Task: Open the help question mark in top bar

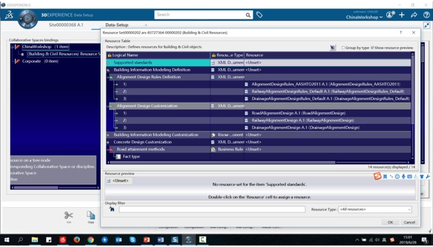Action: pyautogui.click(x=426, y=15)
